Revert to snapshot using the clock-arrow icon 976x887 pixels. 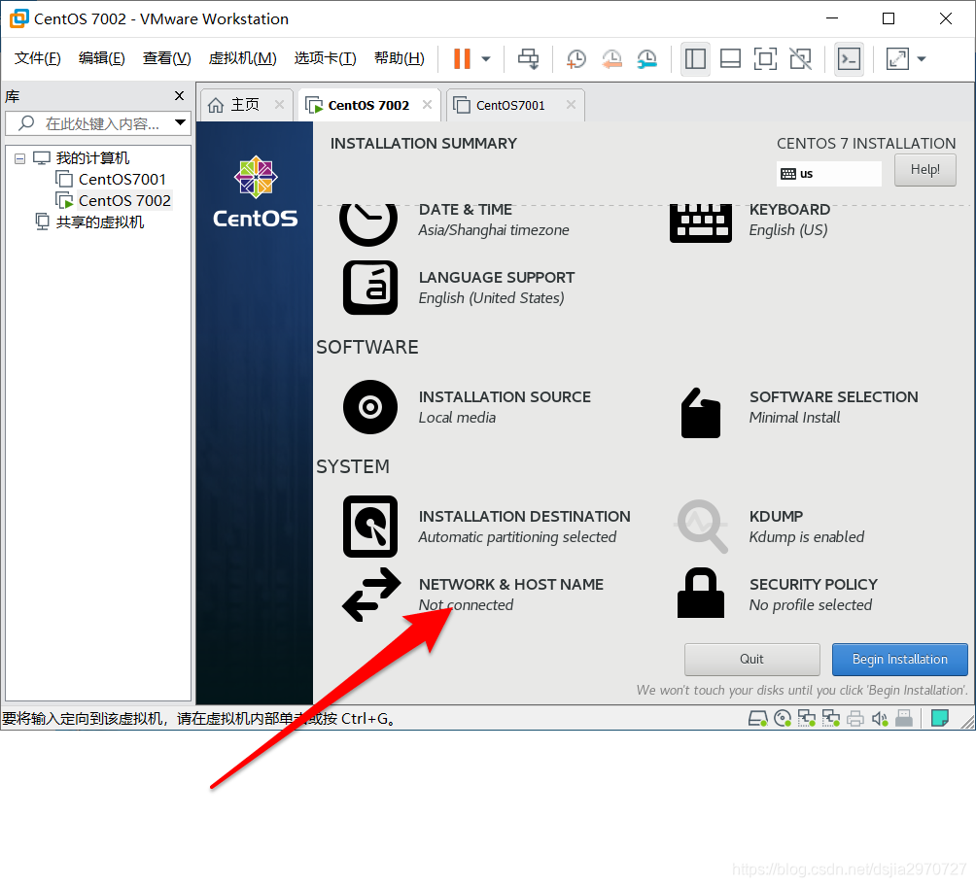click(x=611, y=59)
